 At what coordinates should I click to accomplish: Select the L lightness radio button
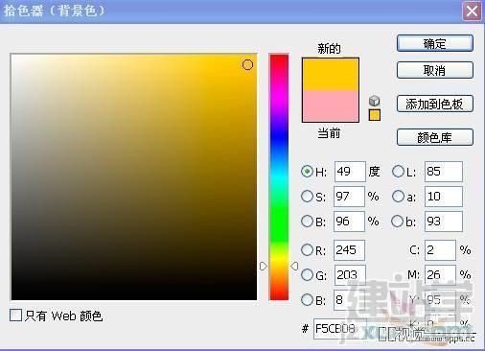[x=398, y=172]
